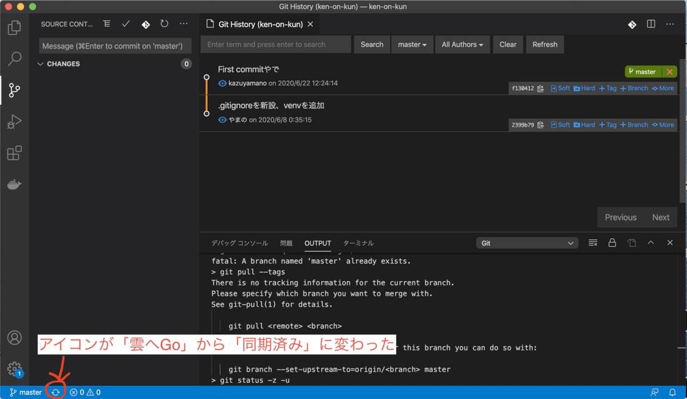This screenshot has width=687, height=399.
Task: Open the output log in editor
Action: tap(631, 243)
